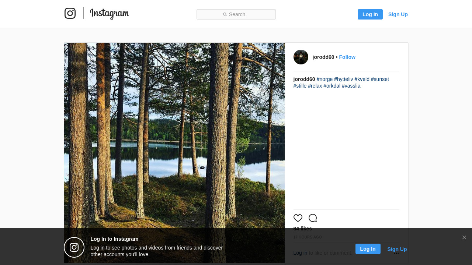Click the Sign Up link in header

pos(398,14)
